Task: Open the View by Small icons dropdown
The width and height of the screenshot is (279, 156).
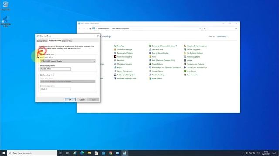Action: point(222,36)
